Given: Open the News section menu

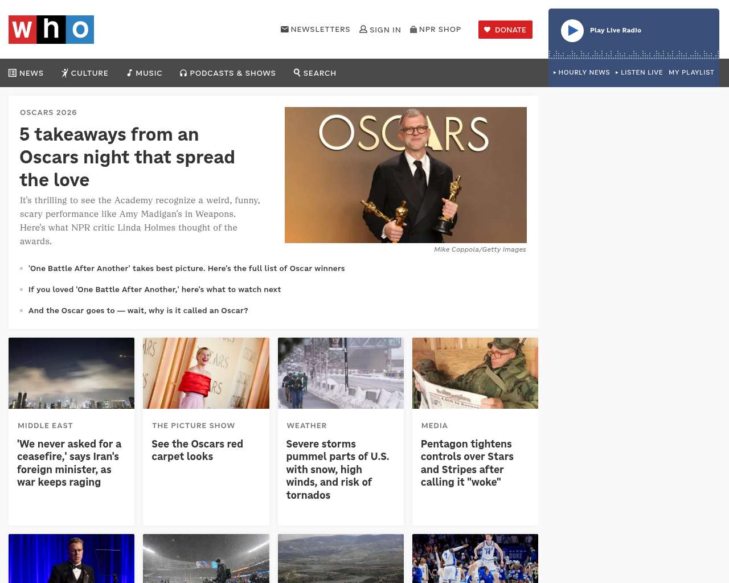Looking at the screenshot, I should [26, 73].
